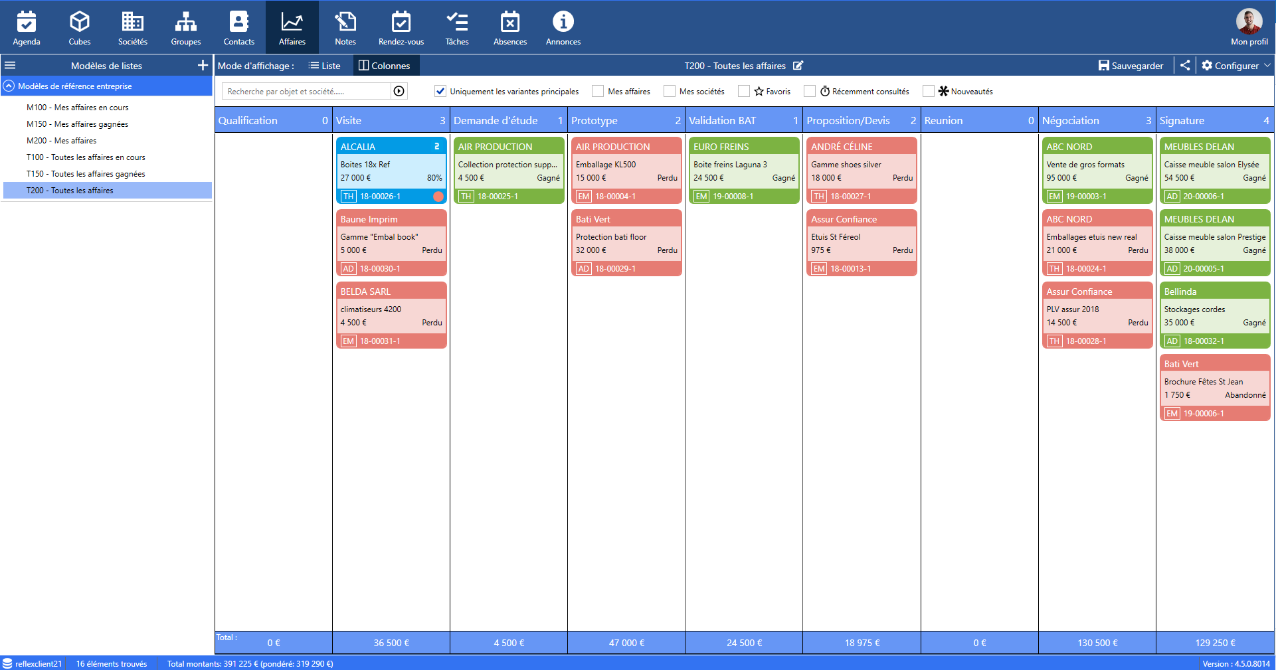Open the Bati Vert Protection bati floor card
Screen dimensions: 1276x670
626,242
